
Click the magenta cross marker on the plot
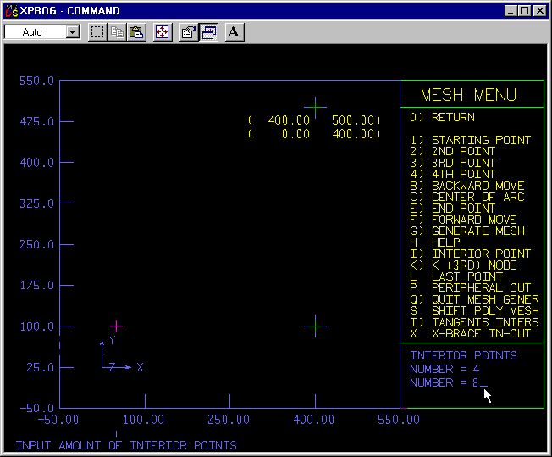116,326
